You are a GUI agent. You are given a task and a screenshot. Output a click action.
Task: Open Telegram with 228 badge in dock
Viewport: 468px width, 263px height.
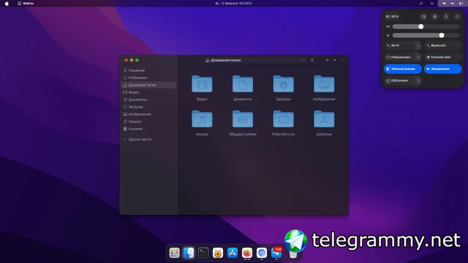tap(276, 253)
